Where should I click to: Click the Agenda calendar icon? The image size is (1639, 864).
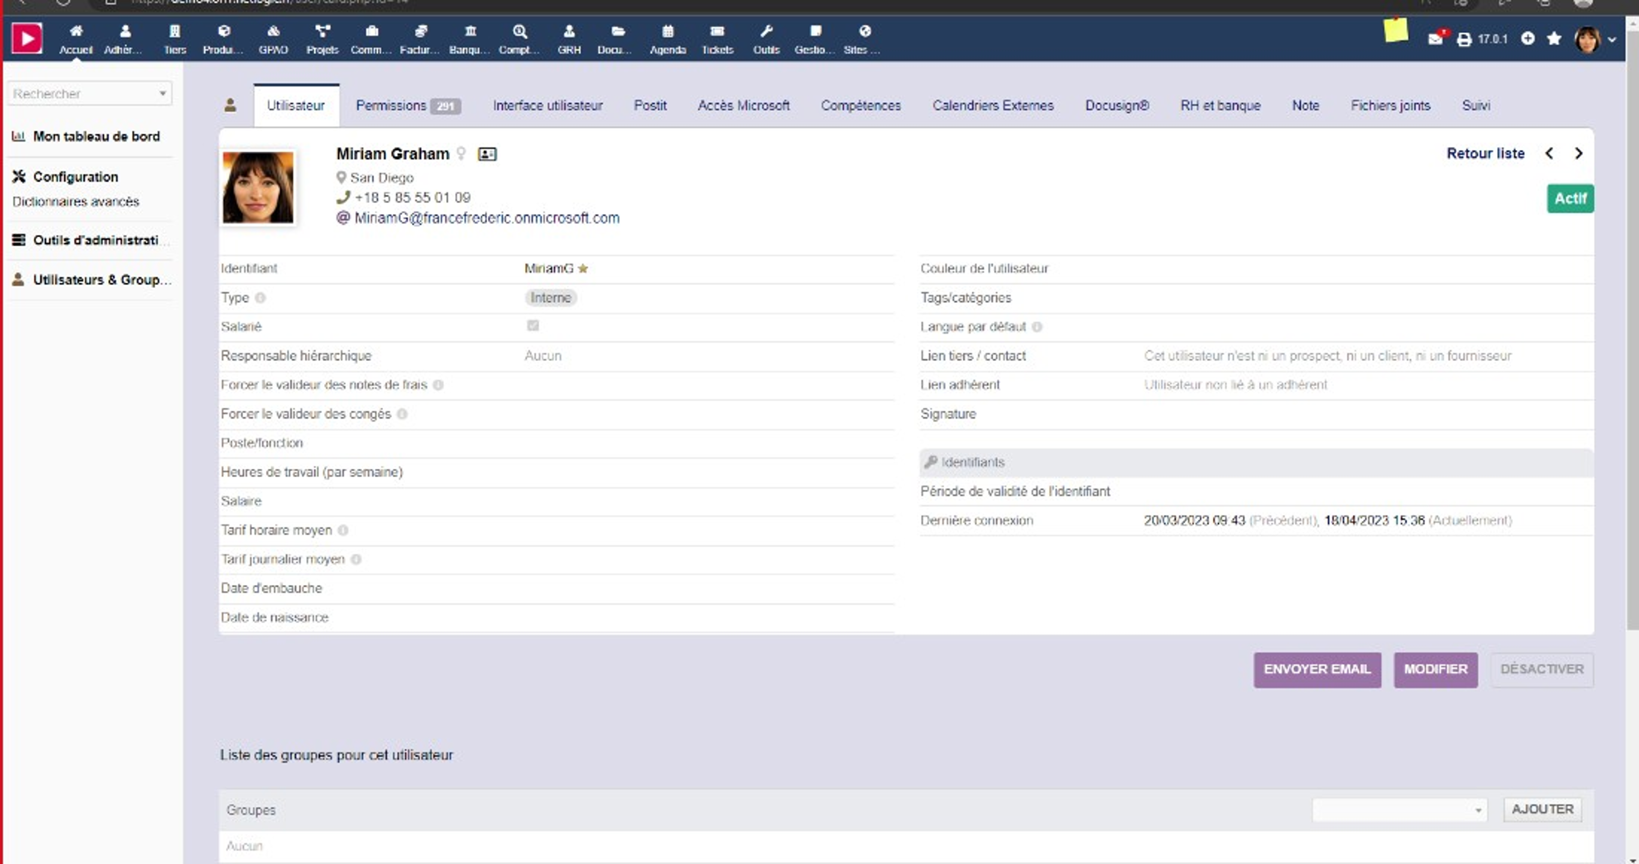(x=667, y=38)
